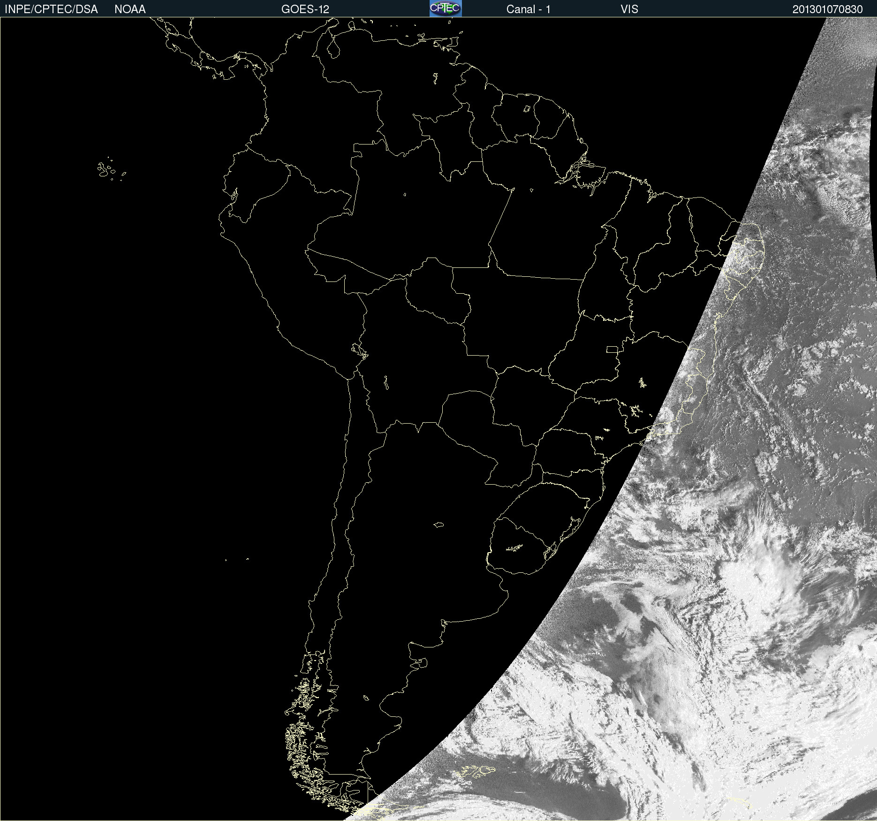
Task: Click the GOES-12 satellite label
Action: coord(305,9)
